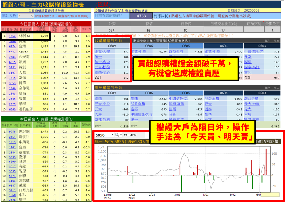
Task: Click broker 台新 in 0605 sellers column
Action: (173, 114)
